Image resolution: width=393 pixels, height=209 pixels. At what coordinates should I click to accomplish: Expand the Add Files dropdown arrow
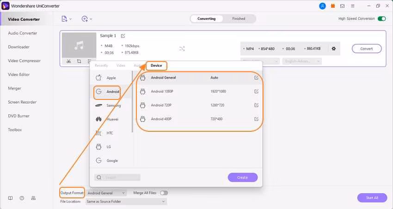(71, 19)
